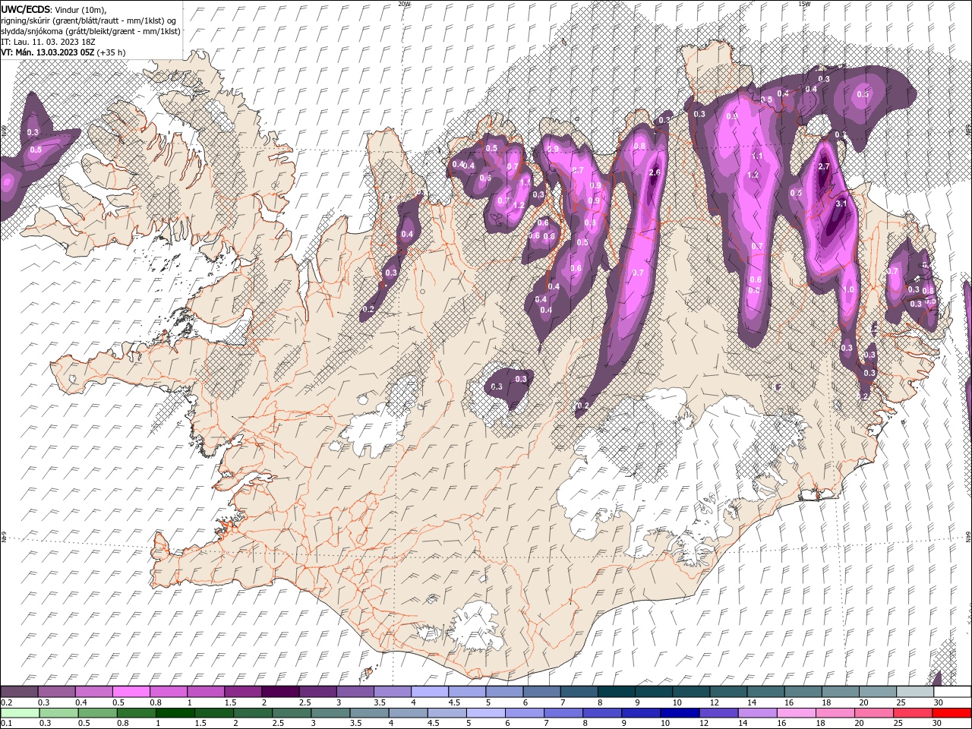Viewport: 972px width, 729px height.
Task: Click the 1.0 snowfall value on the map
Action: [849, 289]
